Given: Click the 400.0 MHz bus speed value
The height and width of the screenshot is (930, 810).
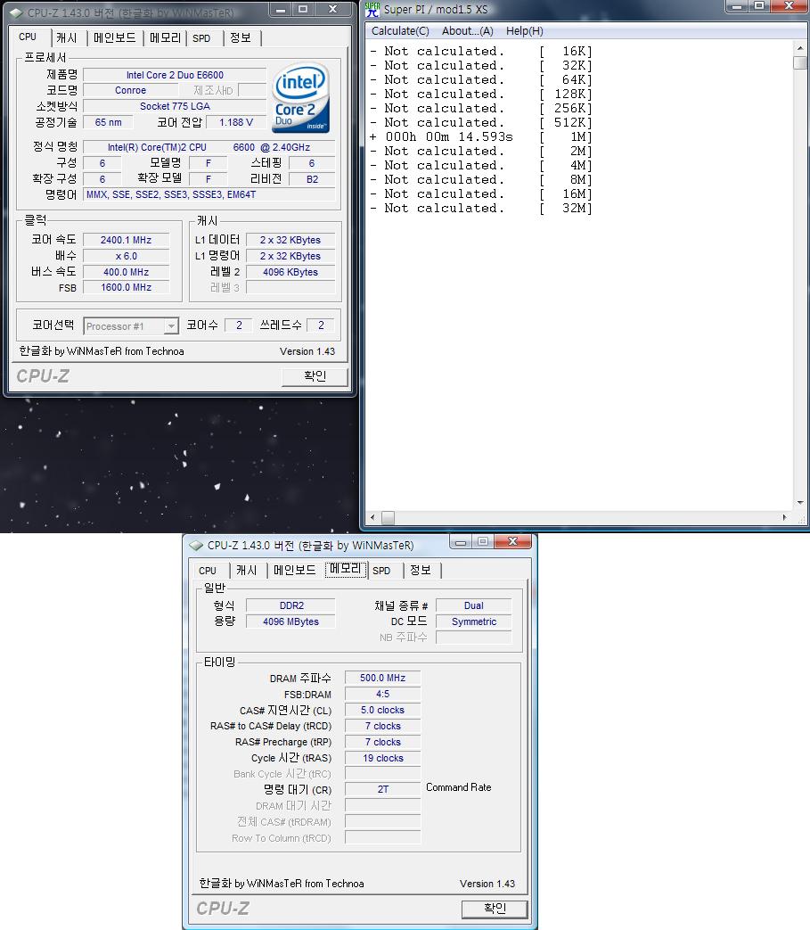Looking at the screenshot, I should click(x=127, y=272).
